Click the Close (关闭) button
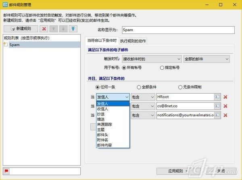Image resolution: width=242 pixels, height=180 pixels. pyautogui.click(x=221, y=171)
